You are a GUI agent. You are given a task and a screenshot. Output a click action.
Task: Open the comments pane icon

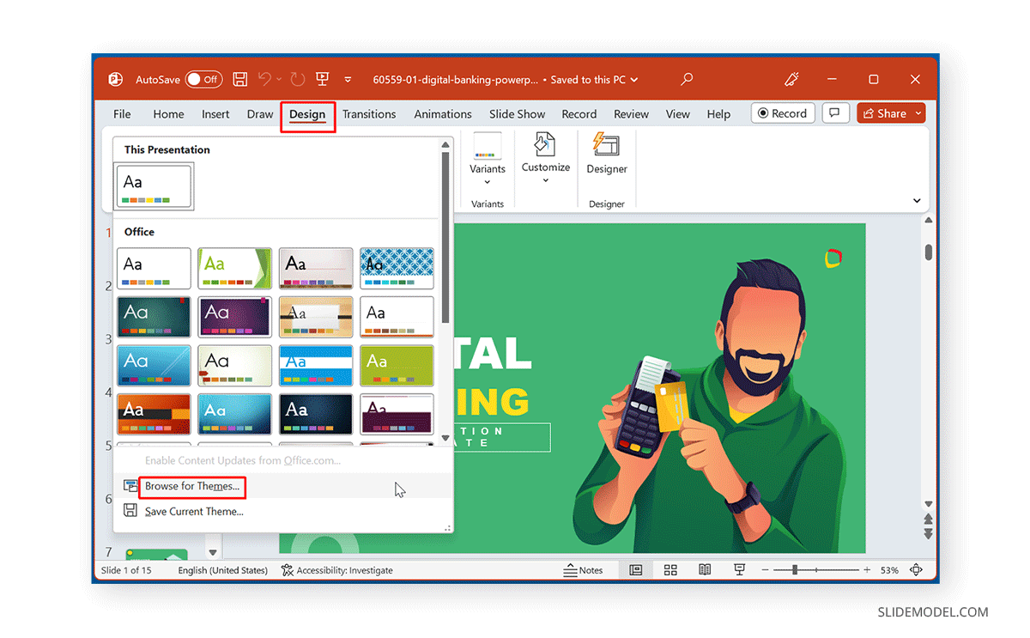[x=833, y=113]
